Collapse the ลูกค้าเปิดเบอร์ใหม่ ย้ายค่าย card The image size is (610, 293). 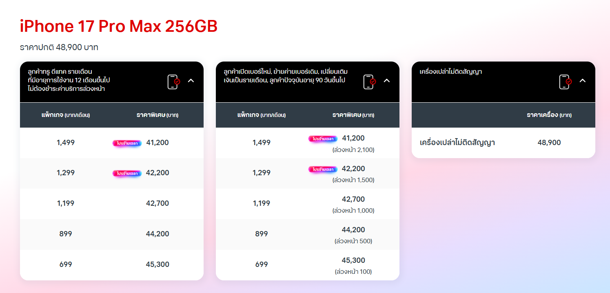387,81
